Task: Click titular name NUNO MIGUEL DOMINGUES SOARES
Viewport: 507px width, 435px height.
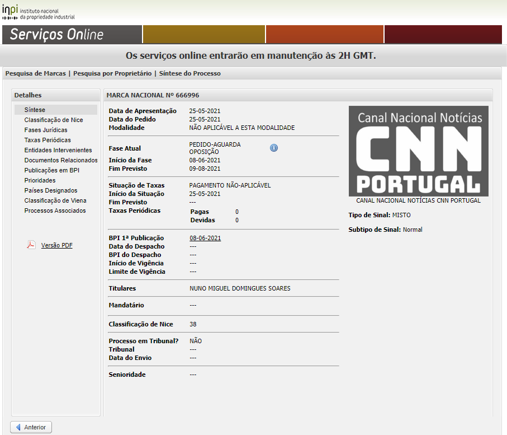Action: tap(240, 288)
